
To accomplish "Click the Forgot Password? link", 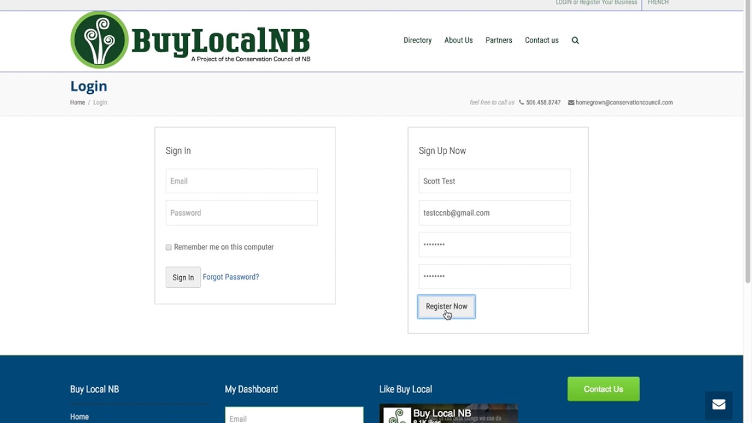I will coord(231,277).
